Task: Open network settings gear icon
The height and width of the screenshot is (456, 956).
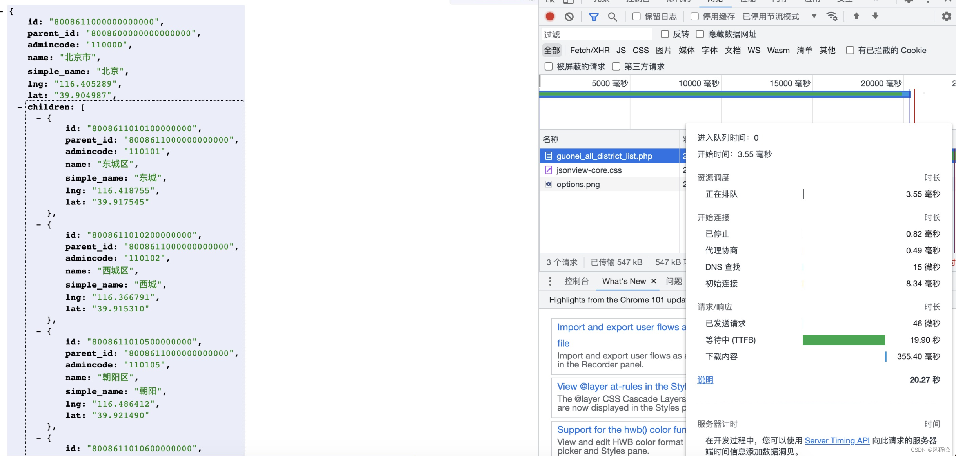Action: [946, 16]
